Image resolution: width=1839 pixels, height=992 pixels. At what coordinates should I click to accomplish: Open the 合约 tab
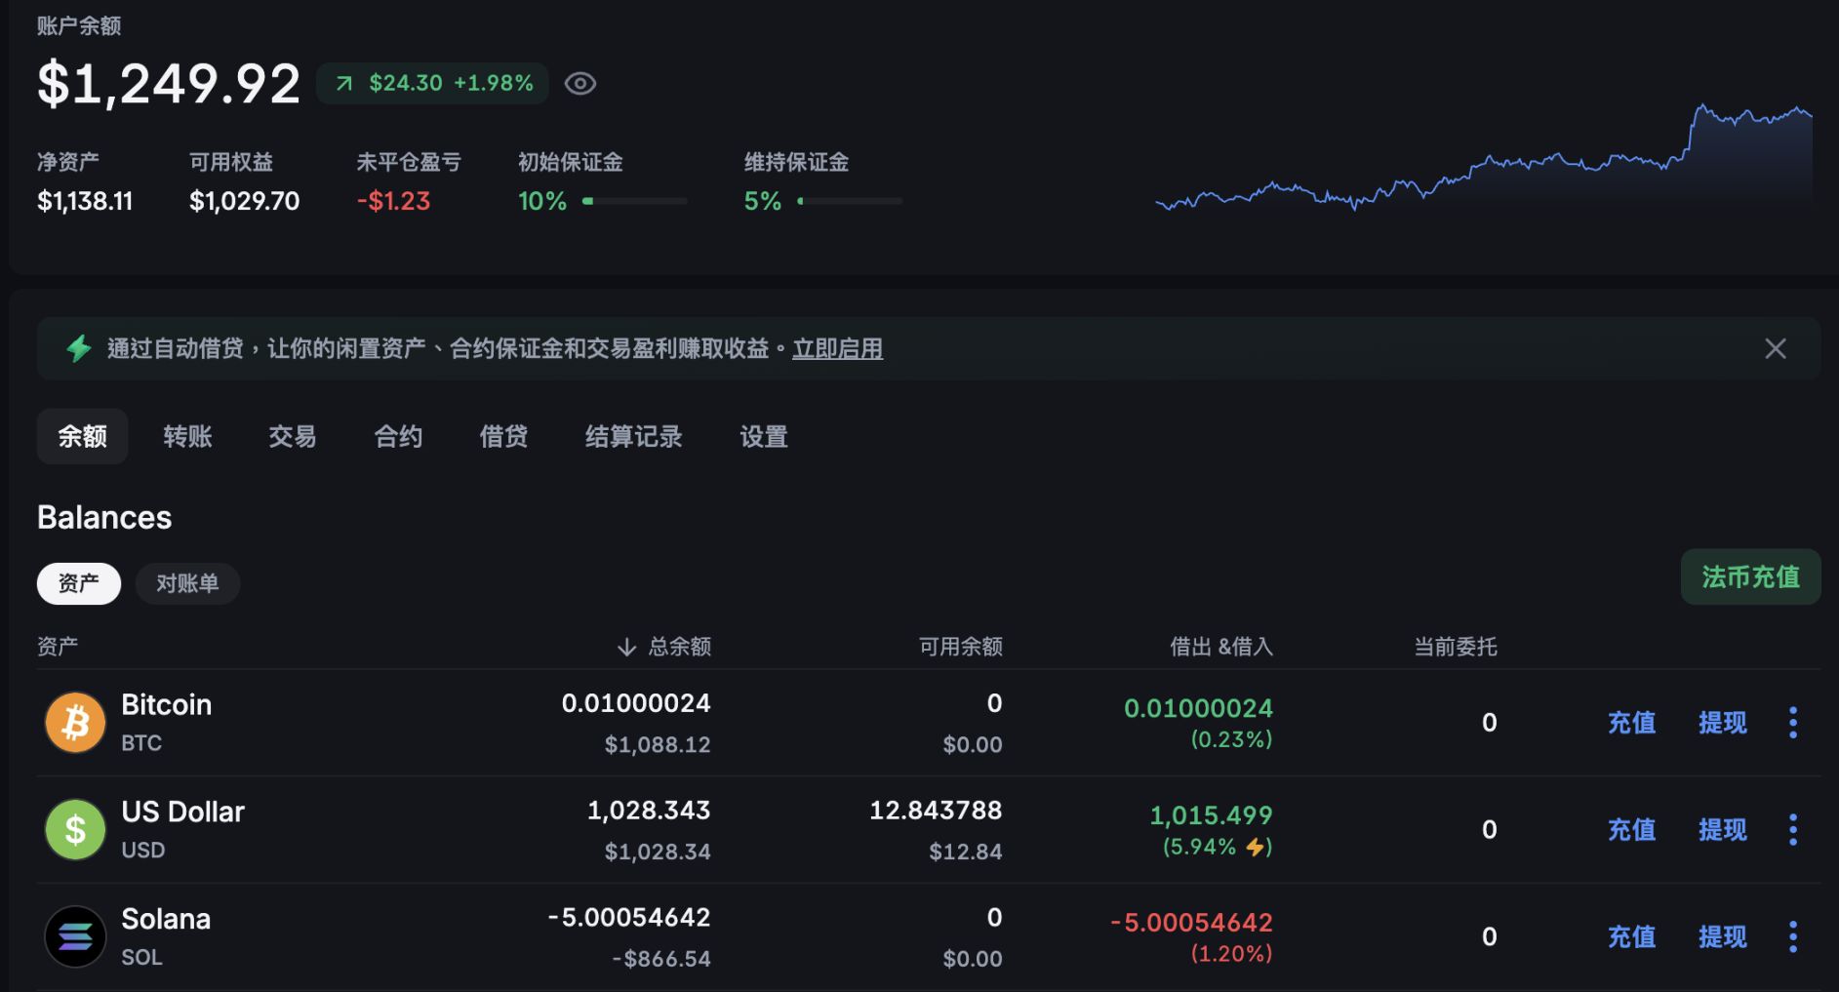(x=398, y=436)
